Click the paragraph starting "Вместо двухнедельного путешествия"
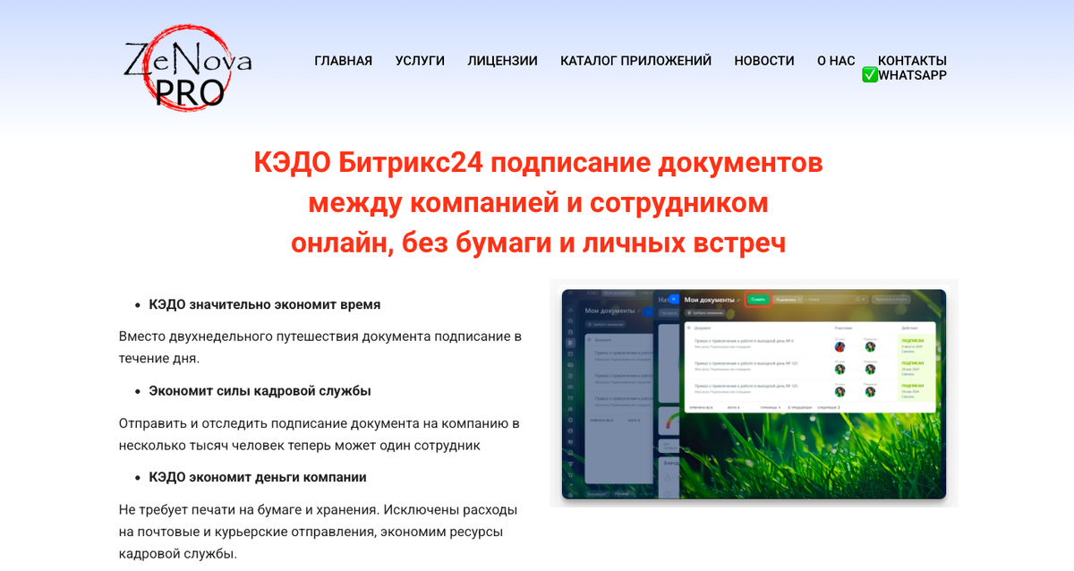 point(320,347)
